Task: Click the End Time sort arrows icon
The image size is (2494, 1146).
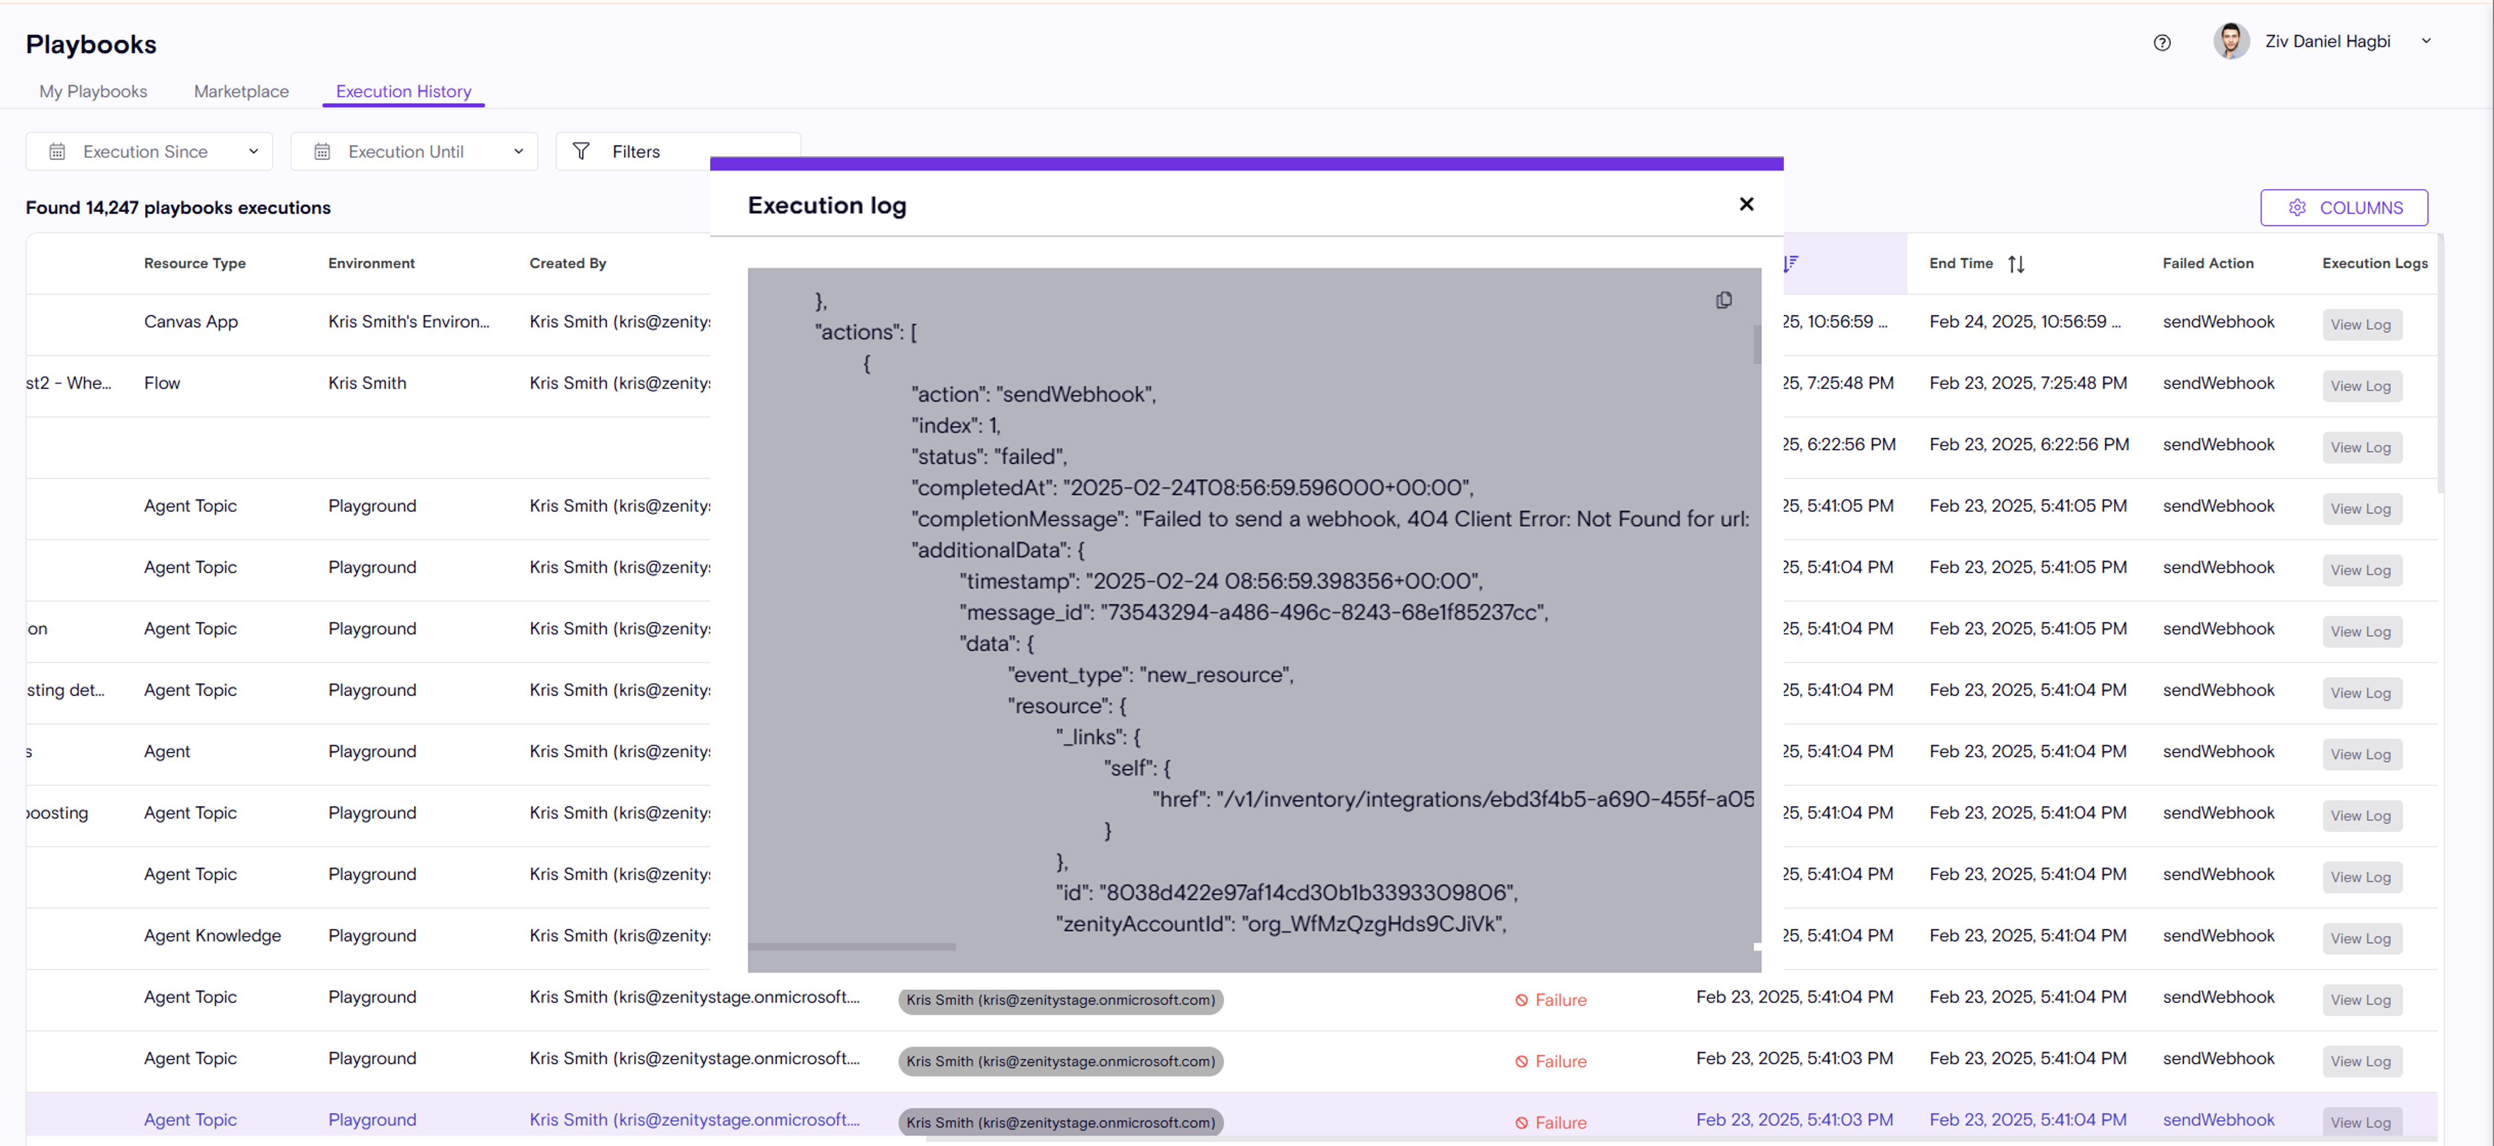Action: 2016,263
